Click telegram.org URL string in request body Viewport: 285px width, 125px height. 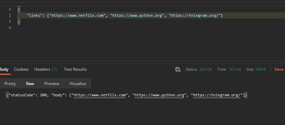[x=195, y=15]
